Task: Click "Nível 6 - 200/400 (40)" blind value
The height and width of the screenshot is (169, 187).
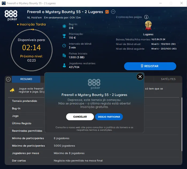Action: [x=164, y=49]
